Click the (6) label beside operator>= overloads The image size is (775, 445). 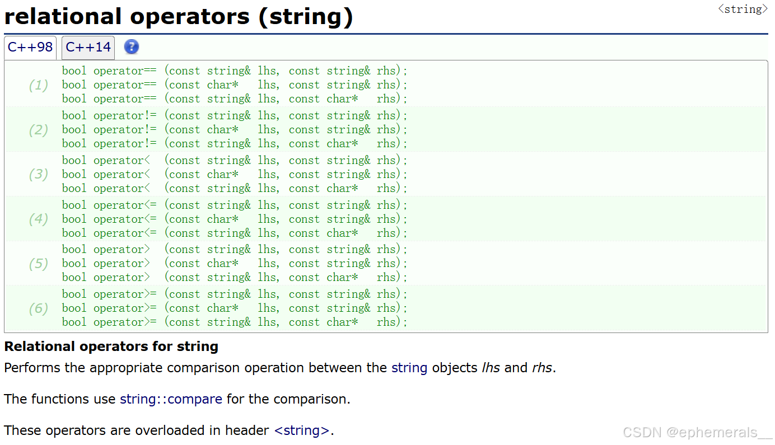[x=39, y=308]
